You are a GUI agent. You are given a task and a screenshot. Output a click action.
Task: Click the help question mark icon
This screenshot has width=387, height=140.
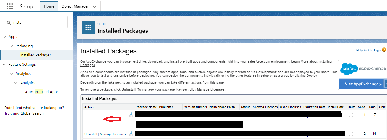click(384, 50)
